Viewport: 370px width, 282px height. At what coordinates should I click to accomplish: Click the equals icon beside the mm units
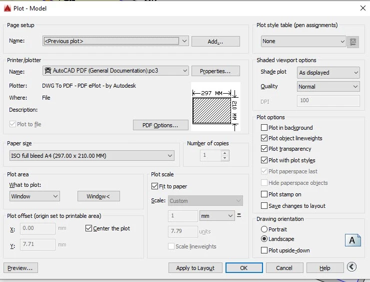point(239,215)
